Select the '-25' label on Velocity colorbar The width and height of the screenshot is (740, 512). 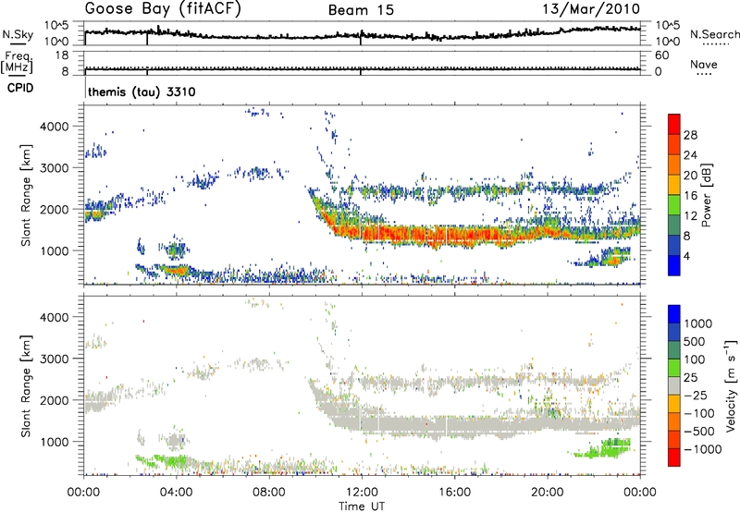pyautogui.click(x=696, y=395)
